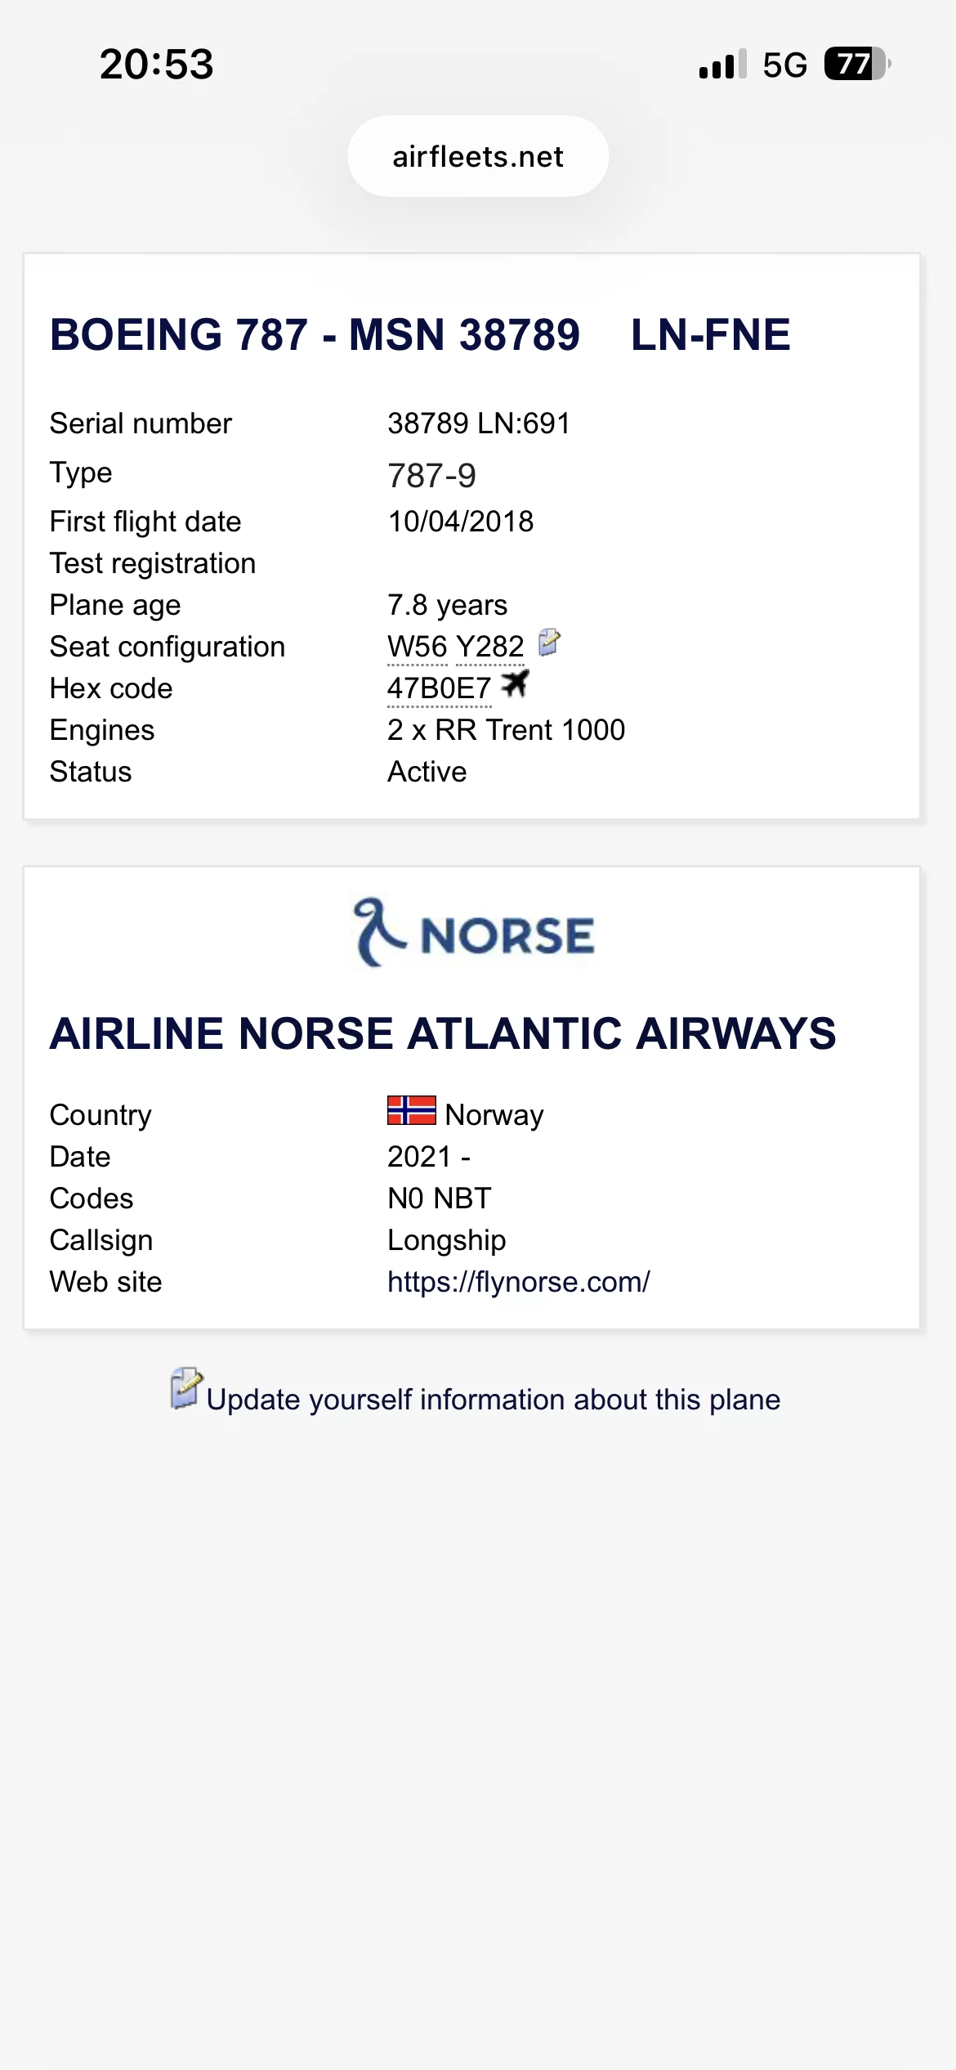The image size is (956, 2070).
Task: Click the W56 seat class link
Action: [418, 647]
